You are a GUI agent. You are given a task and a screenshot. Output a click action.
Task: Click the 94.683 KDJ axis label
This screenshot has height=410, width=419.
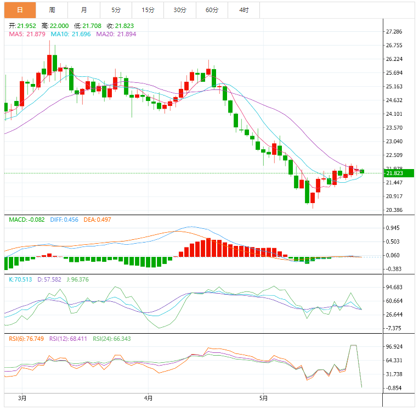click(x=394, y=288)
